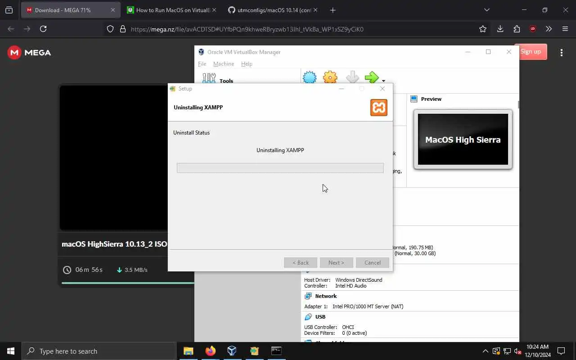Click the Network section header icon
This screenshot has width=576, height=360.
coord(308,296)
